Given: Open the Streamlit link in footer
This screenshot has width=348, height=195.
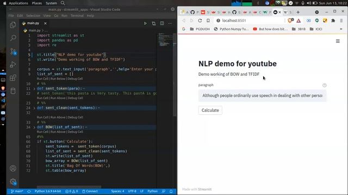Looking at the screenshot, I should pos(204,189).
